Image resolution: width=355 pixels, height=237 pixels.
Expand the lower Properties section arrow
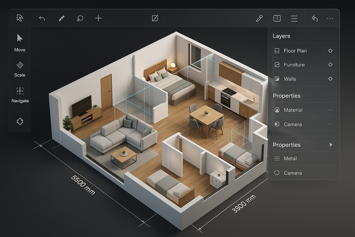[331, 145]
